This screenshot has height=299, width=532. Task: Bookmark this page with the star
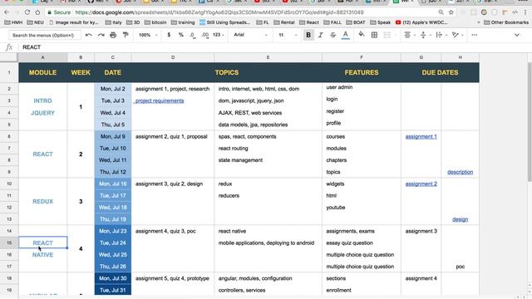451,12
